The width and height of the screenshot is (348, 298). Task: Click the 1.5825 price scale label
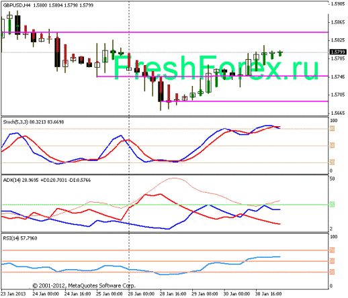click(338, 40)
